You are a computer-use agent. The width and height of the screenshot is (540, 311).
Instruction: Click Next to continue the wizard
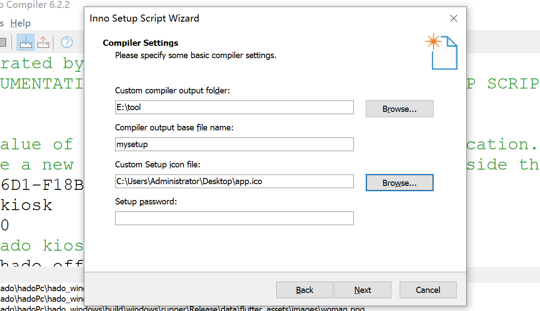pyautogui.click(x=363, y=290)
